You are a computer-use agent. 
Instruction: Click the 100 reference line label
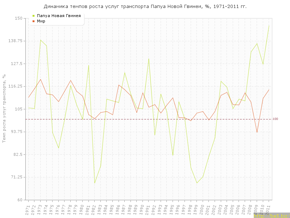point(275,119)
